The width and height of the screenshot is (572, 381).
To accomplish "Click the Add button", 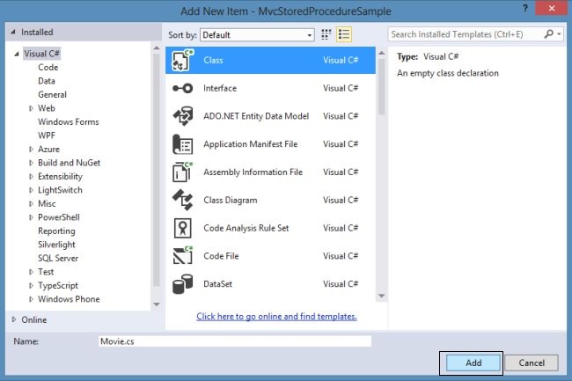I will pyautogui.click(x=473, y=363).
